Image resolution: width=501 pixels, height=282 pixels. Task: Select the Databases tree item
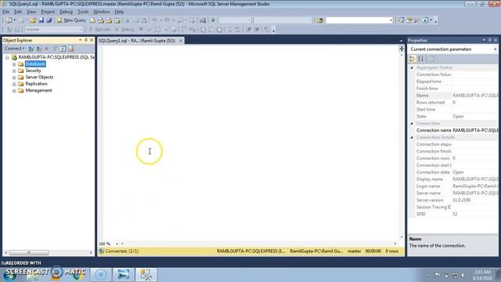(x=35, y=64)
